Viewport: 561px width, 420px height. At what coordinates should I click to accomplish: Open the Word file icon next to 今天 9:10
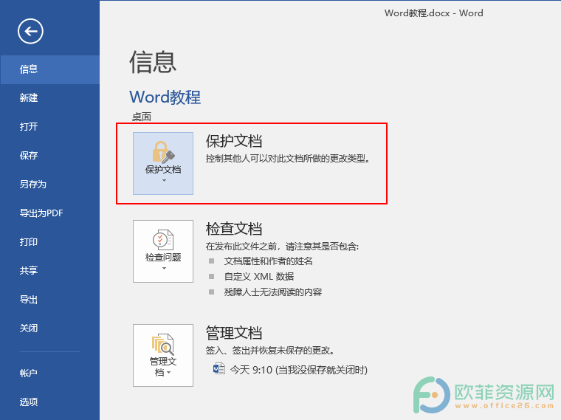tap(219, 369)
